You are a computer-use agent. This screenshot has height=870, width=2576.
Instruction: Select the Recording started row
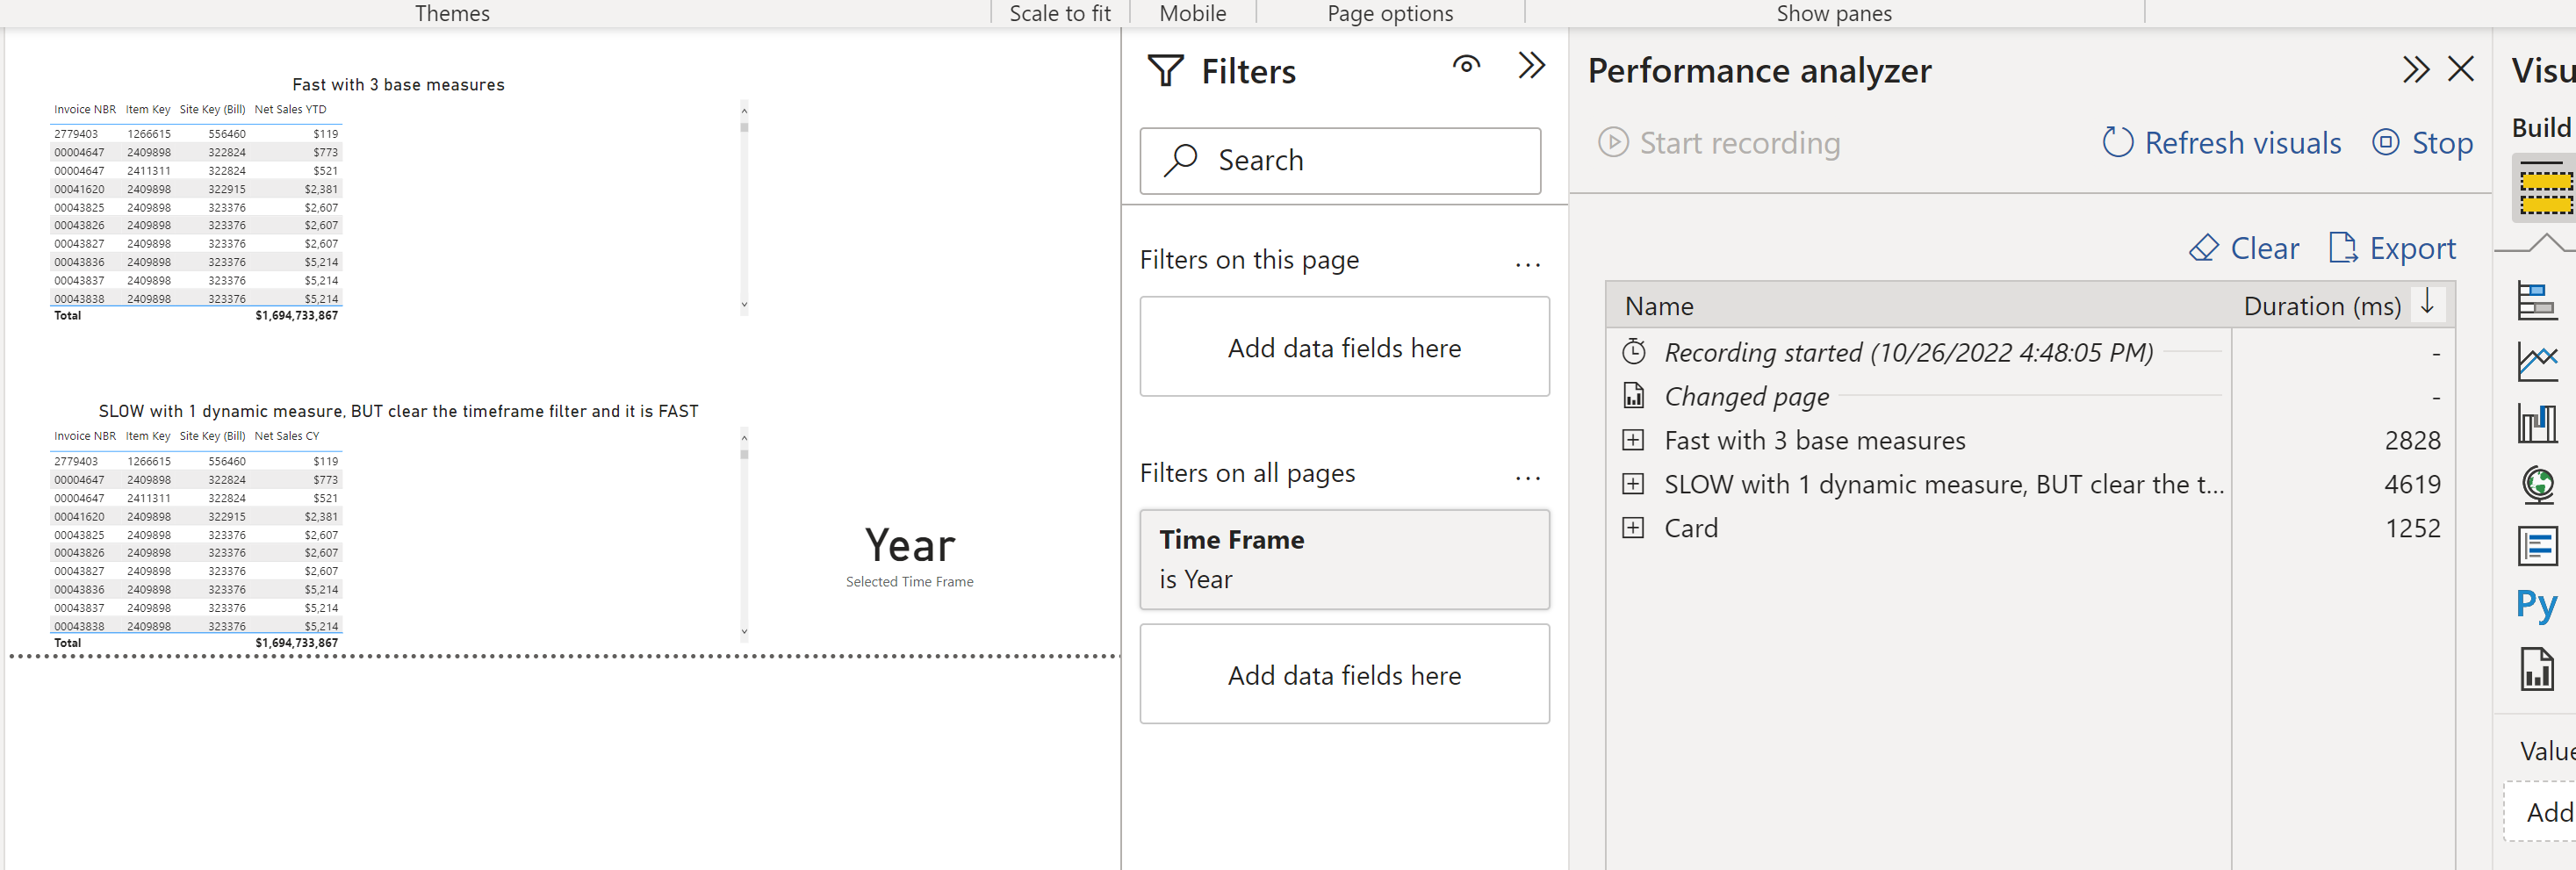tap(2030, 352)
